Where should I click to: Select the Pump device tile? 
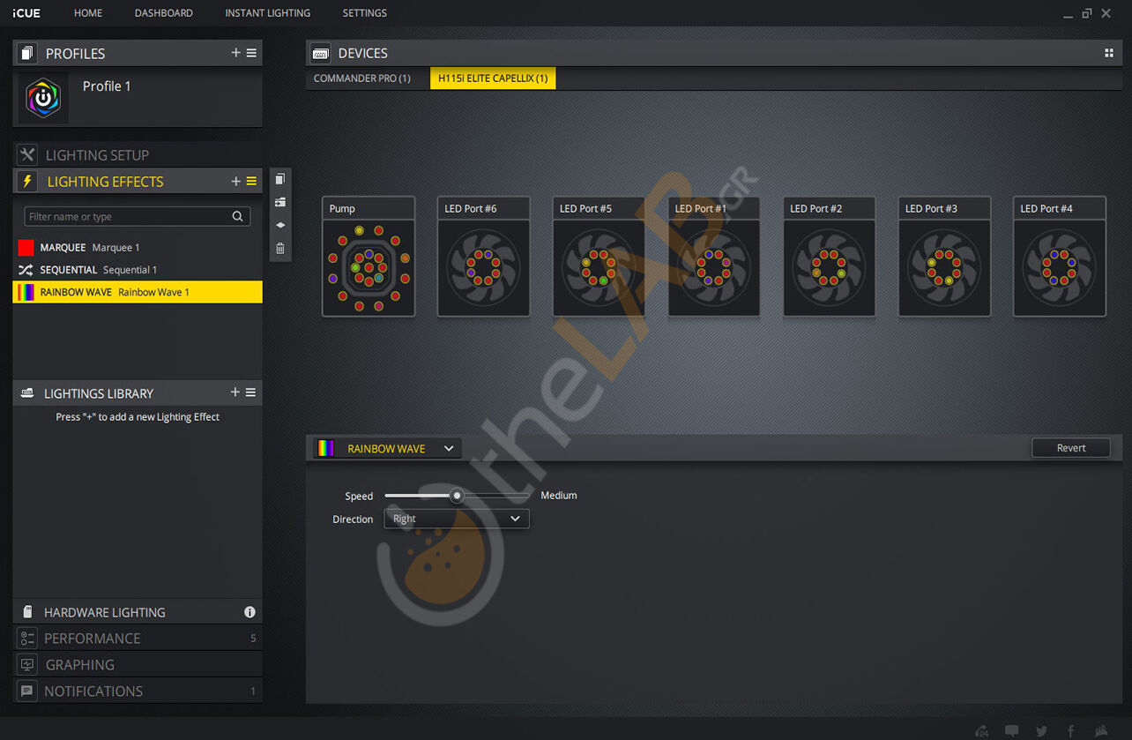pos(369,256)
